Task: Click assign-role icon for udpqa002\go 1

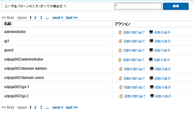Action: coord(121,87)
